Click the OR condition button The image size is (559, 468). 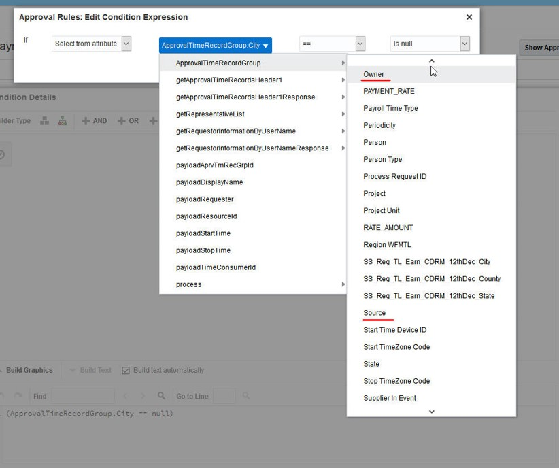pos(129,121)
